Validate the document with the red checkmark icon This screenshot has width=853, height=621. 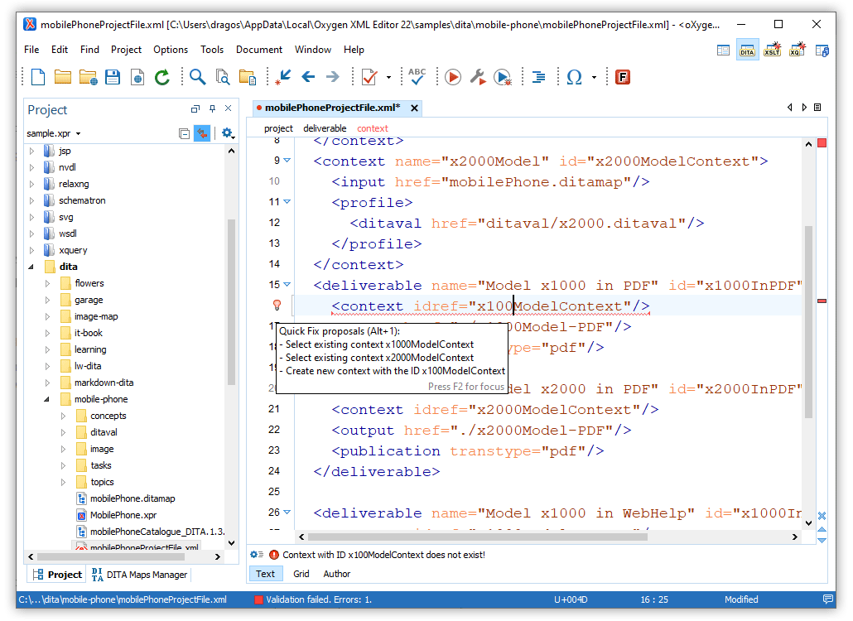(369, 77)
